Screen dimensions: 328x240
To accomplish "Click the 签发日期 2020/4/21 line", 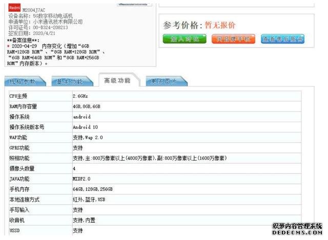I will pyautogui.click(x=32, y=33).
